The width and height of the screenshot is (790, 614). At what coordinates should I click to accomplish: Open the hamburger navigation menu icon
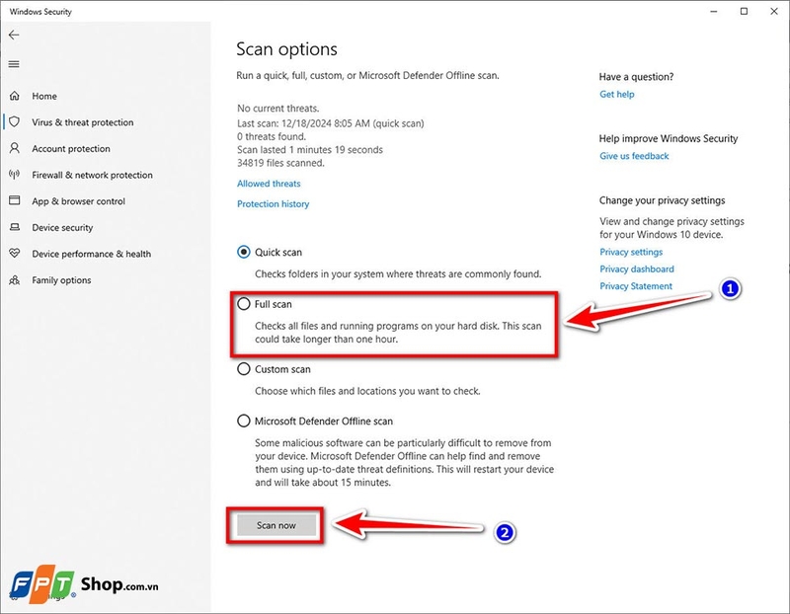pos(14,64)
